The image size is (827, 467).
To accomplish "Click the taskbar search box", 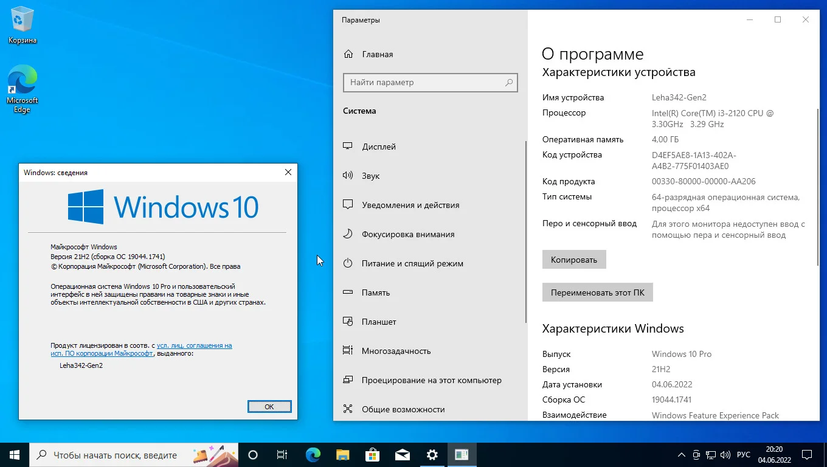I will click(x=134, y=454).
